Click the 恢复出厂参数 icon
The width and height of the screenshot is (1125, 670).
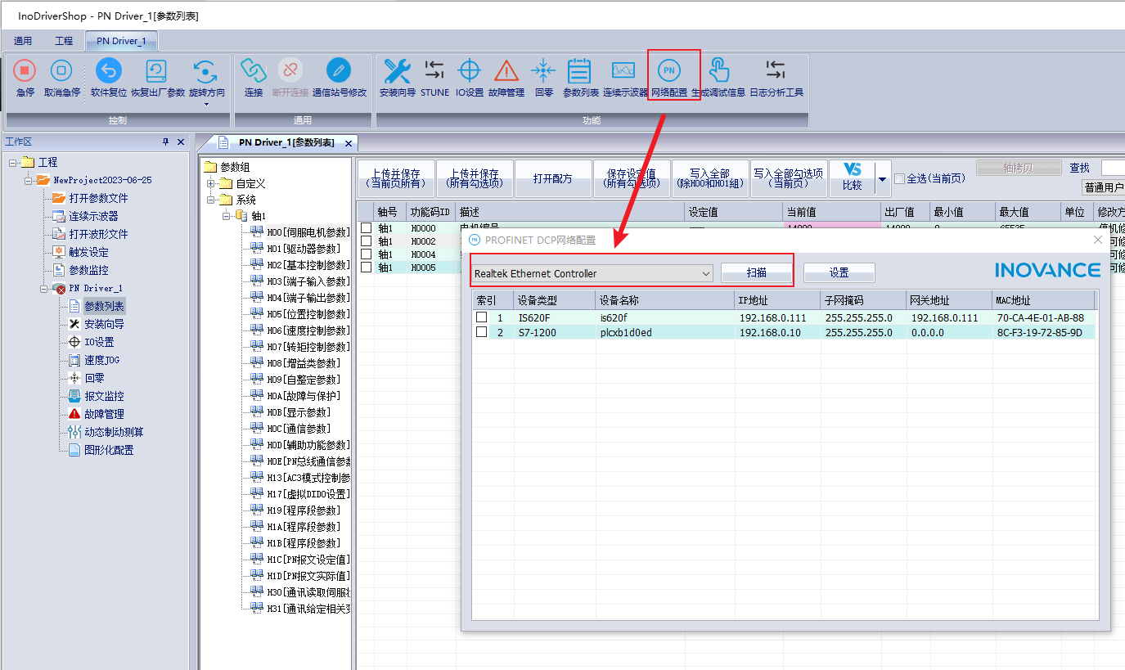tap(157, 71)
